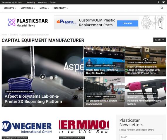Image resolution: width=167 pixels, height=140 pixels.
Task: Open What's New in 3D Printing article
Action: coord(102,71)
